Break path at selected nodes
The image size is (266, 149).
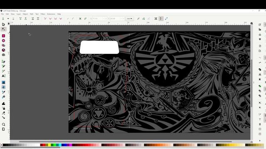[x=26, y=19]
